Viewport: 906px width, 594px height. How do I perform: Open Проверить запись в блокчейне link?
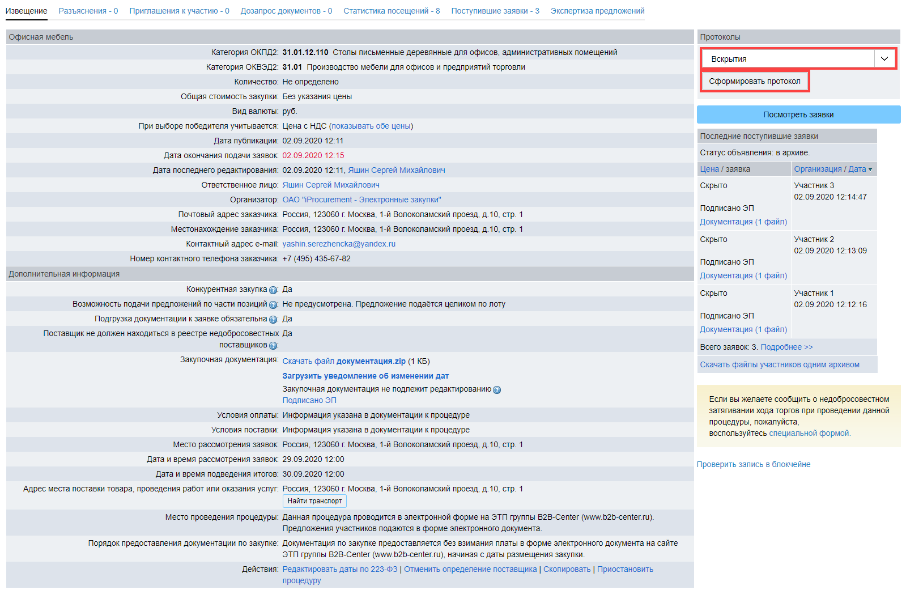coord(753,464)
